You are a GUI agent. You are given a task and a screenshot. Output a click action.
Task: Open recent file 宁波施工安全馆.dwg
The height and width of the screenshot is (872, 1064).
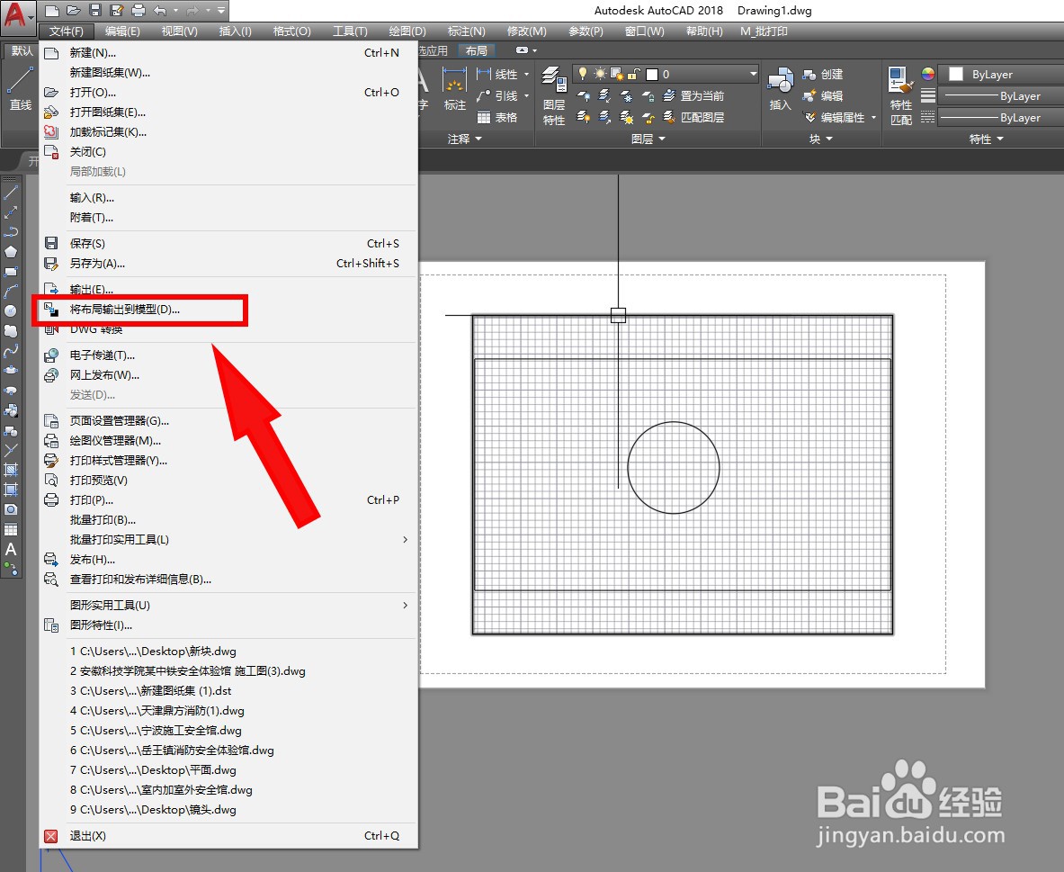click(228, 731)
